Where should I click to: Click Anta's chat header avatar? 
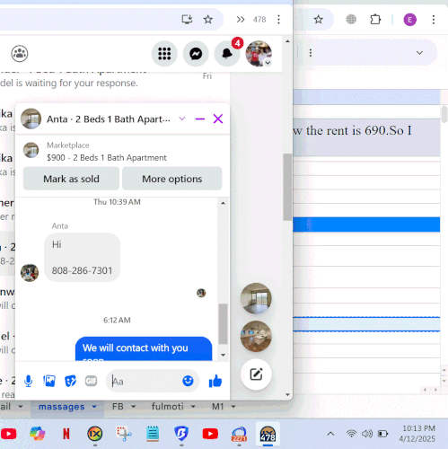click(x=31, y=119)
